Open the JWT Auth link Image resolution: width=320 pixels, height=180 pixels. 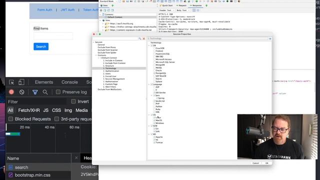67,10
